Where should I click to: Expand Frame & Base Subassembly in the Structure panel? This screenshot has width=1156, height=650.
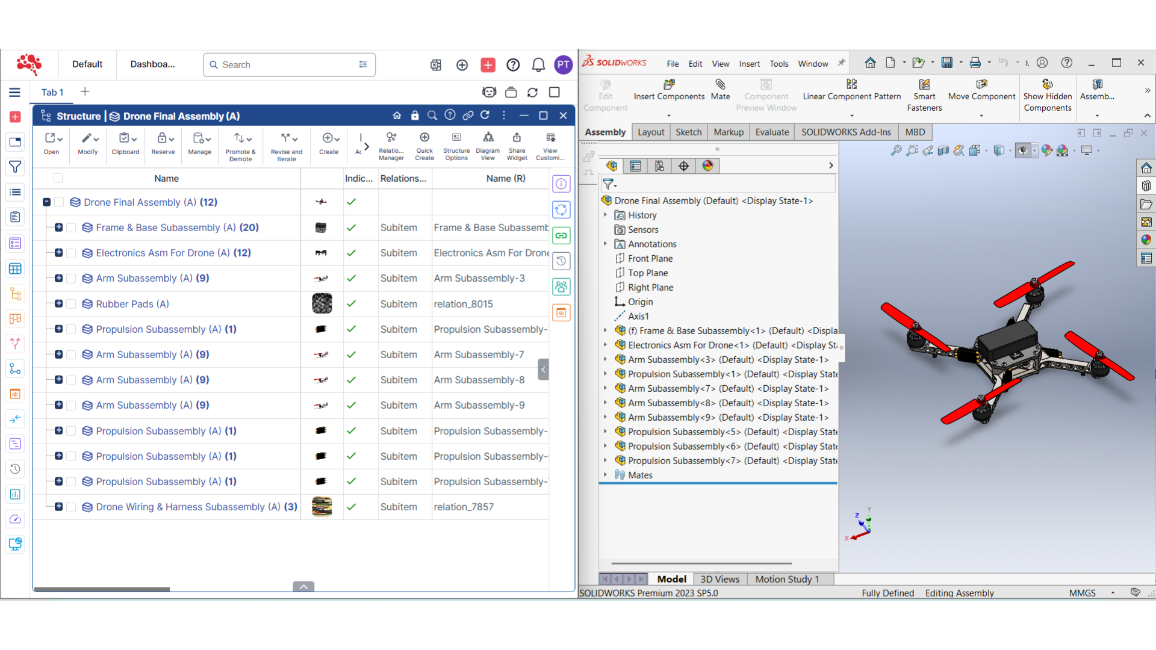[58, 227]
